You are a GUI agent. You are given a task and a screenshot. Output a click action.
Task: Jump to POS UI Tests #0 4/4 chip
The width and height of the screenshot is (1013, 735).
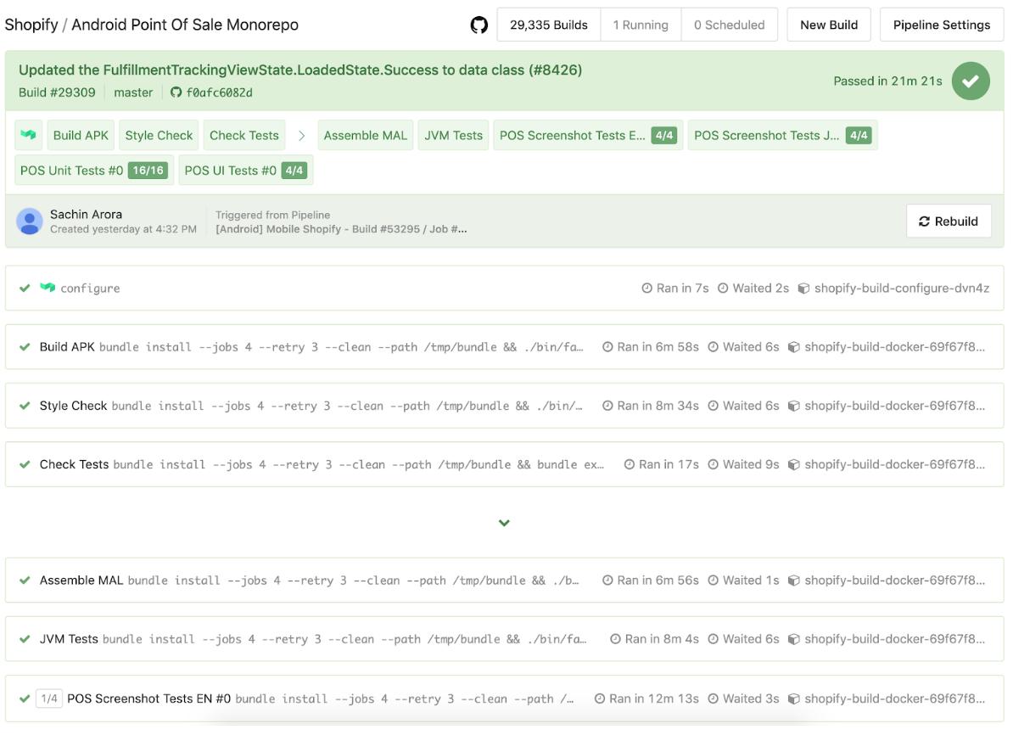[245, 171]
